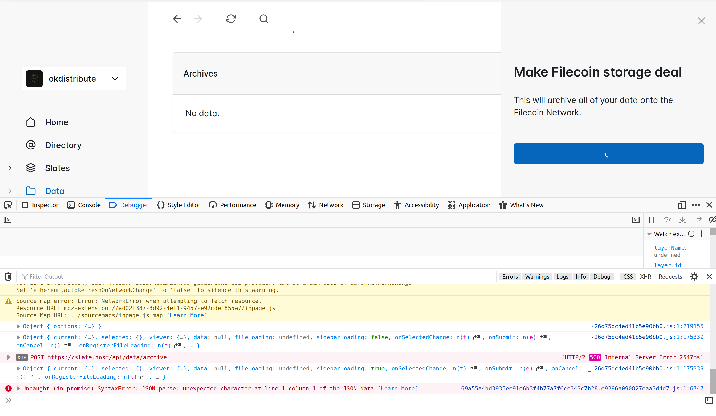The width and height of the screenshot is (716, 416).
Task: Open Learn More link for JSON.parse error
Action: [x=398, y=388]
